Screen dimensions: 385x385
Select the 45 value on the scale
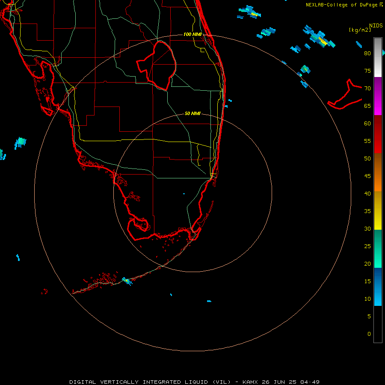coord(367,176)
